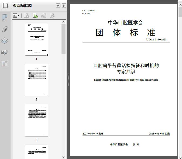Open the Signatures panel in sidebar
Image resolution: width=182 pixels, height=159 pixels.
(x=5, y=52)
